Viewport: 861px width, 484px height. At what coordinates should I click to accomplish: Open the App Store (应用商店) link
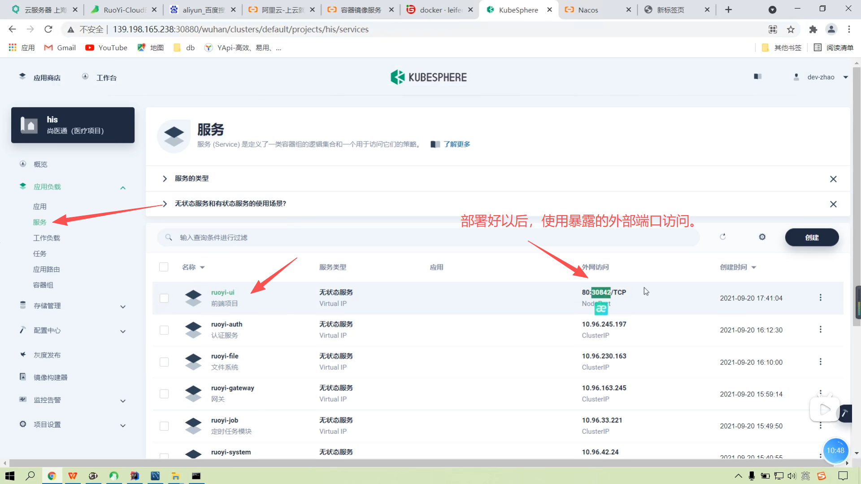[40, 78]
